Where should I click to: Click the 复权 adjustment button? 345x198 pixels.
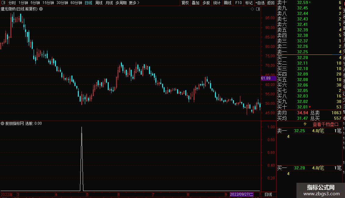pos(185,3)
